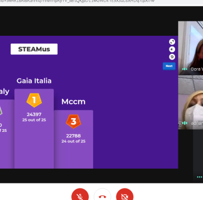Click the browser address bar URL

click(77, 1)
